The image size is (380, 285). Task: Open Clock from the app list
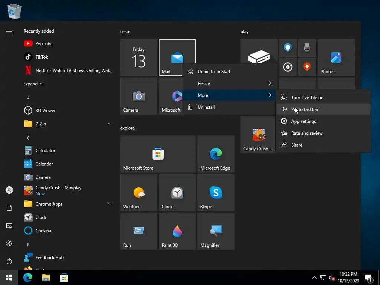coord(68,217)
